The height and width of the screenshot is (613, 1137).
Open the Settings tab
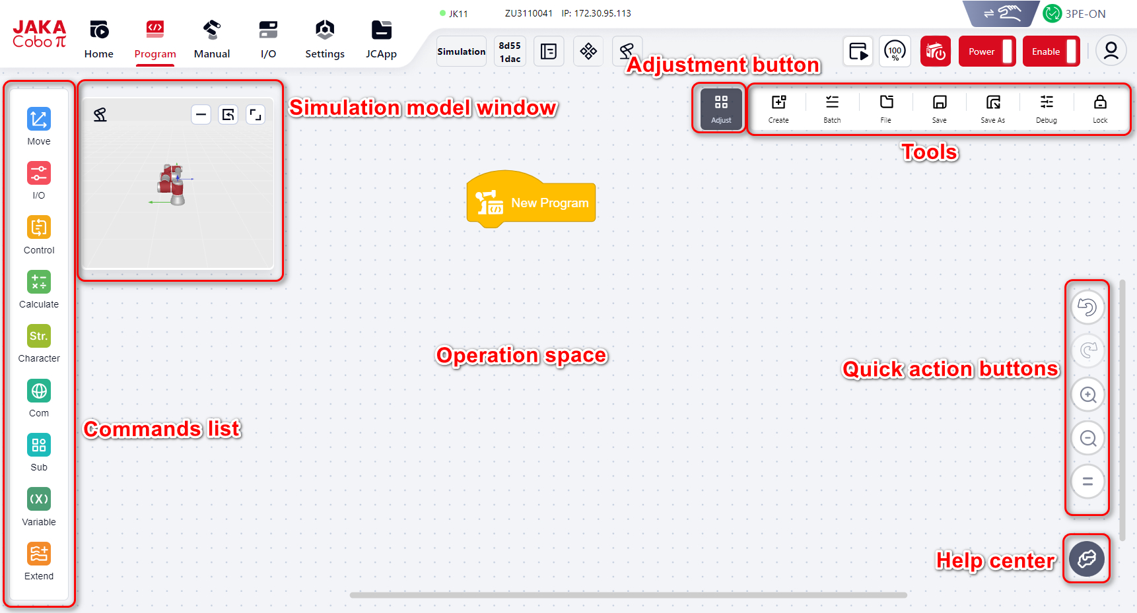tap(324, 39)
